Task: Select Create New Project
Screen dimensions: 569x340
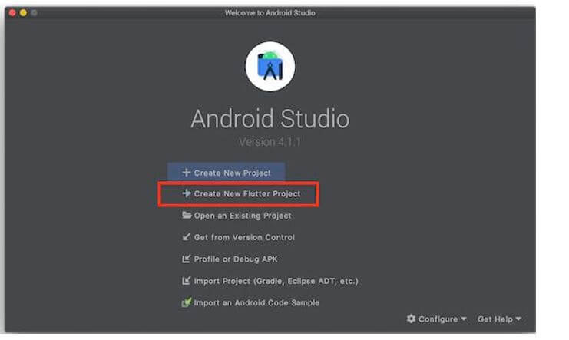Action: click(x=226, y=173)
